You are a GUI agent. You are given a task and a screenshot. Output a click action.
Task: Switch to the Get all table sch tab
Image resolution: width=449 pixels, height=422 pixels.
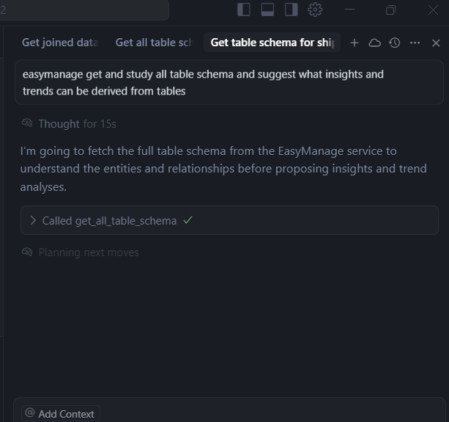pyautogui.click(x=155, y=43)
